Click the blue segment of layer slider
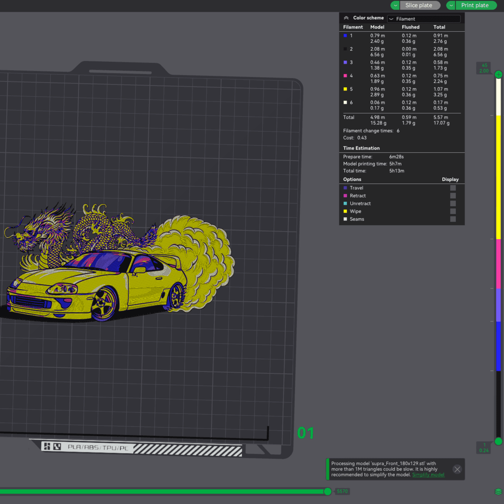This screenshot has height=504, width=504. point(498,346)
